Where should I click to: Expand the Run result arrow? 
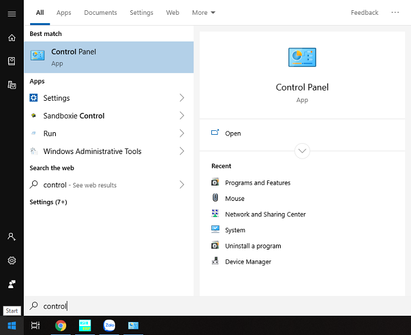pyautogui.click(x=182, y=133)
